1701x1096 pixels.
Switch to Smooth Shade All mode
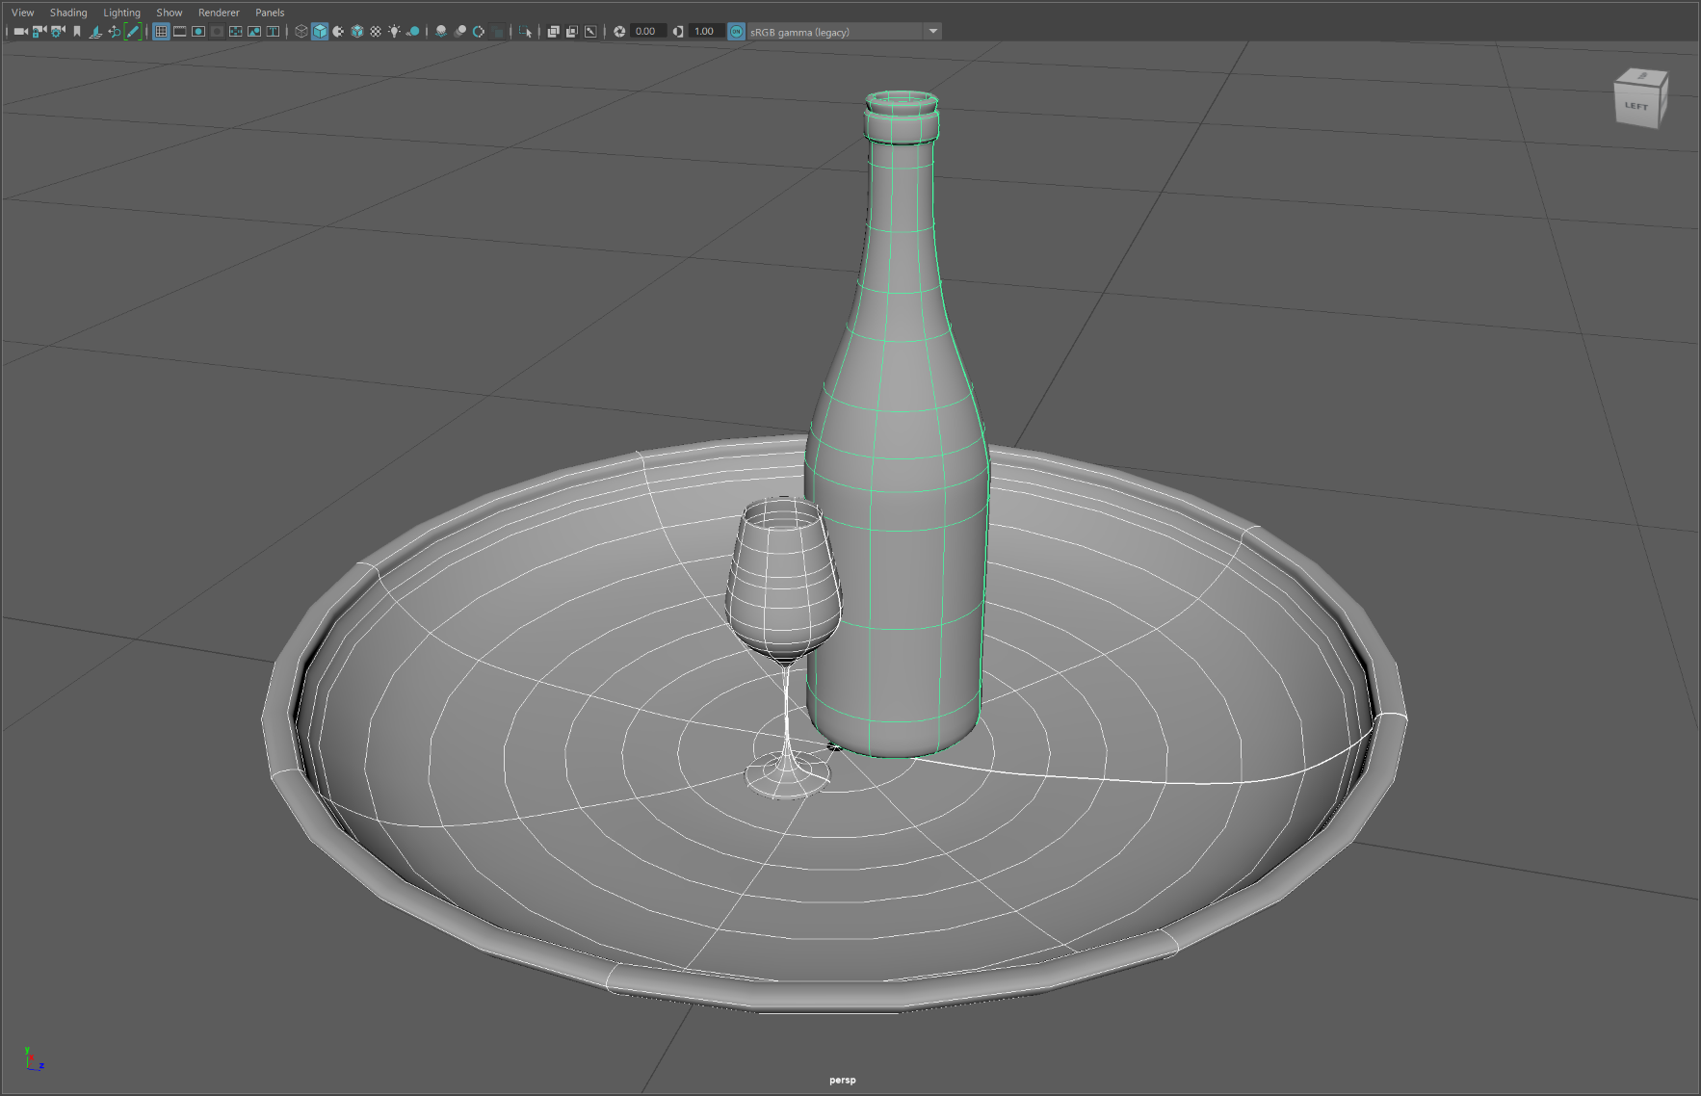(320, 32)
